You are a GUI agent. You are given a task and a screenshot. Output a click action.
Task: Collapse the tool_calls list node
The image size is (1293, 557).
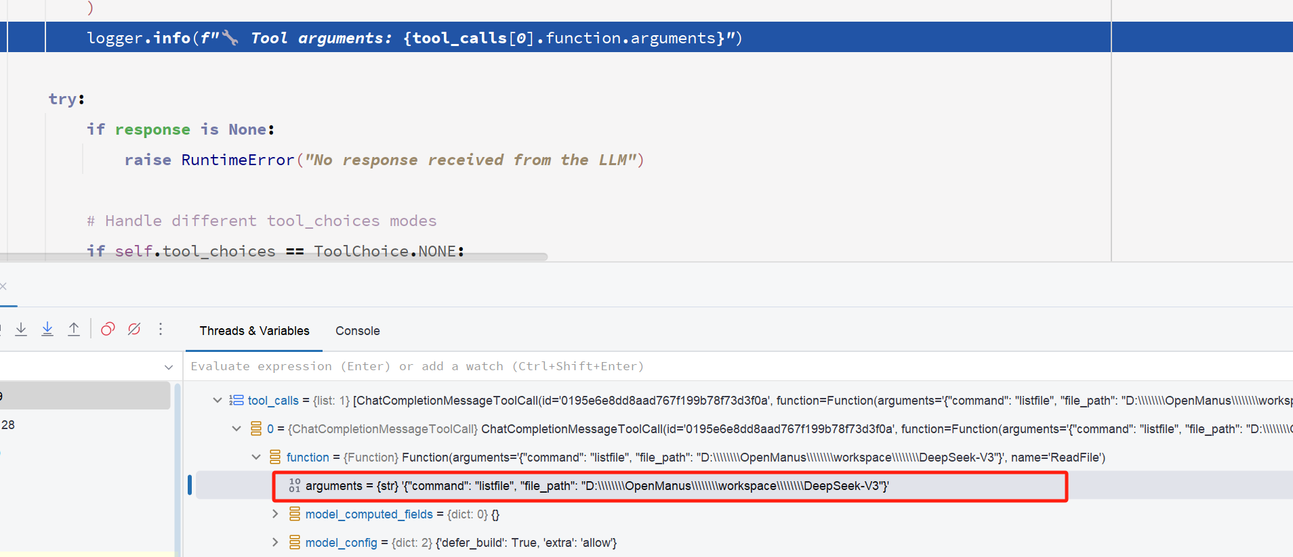coord(218,400)
